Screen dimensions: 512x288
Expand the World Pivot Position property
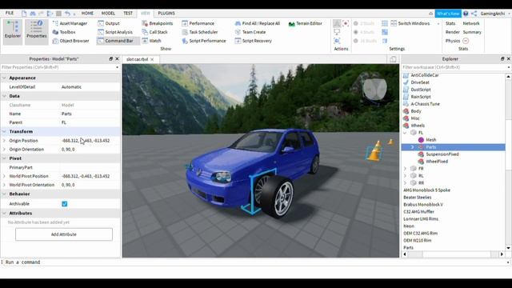pyautogui.click(x=4, y=176)
